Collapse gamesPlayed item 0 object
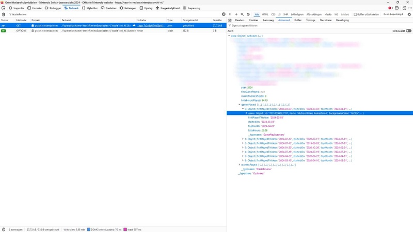Screen dimensions: 413x232 pyautogui.click(x=243, y=109)
